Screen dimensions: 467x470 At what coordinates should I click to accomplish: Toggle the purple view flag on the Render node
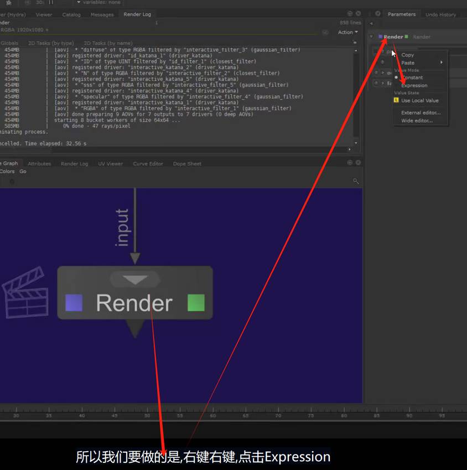(74, 303)
